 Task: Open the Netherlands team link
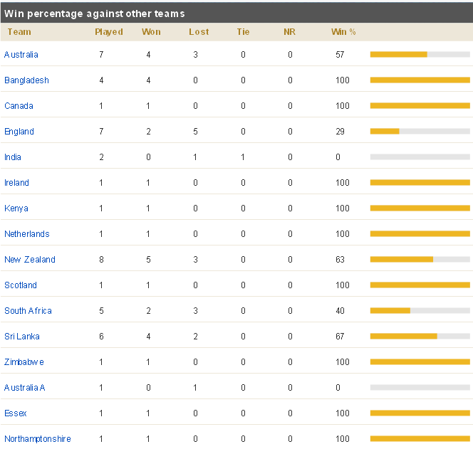(x=27, y=234)
